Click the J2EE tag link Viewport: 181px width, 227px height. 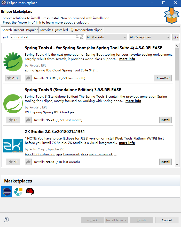coord(28,112)
